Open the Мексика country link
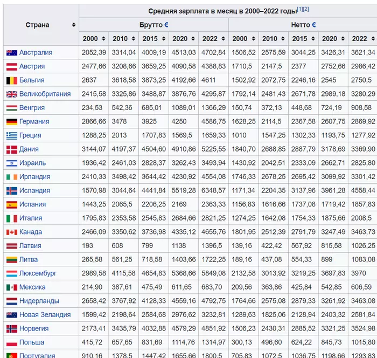 coord(32,287)
